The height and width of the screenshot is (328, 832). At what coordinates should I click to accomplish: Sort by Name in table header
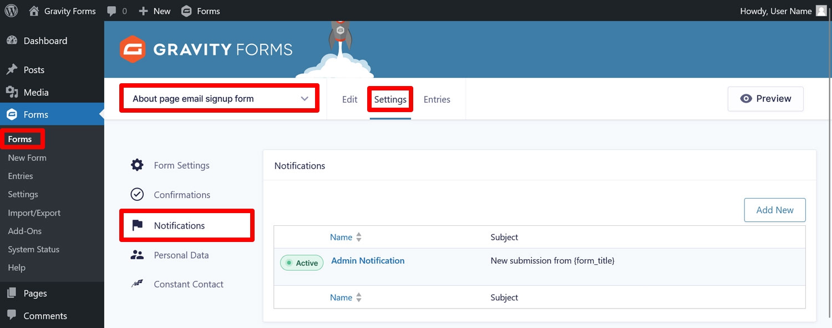coord(341,237)
